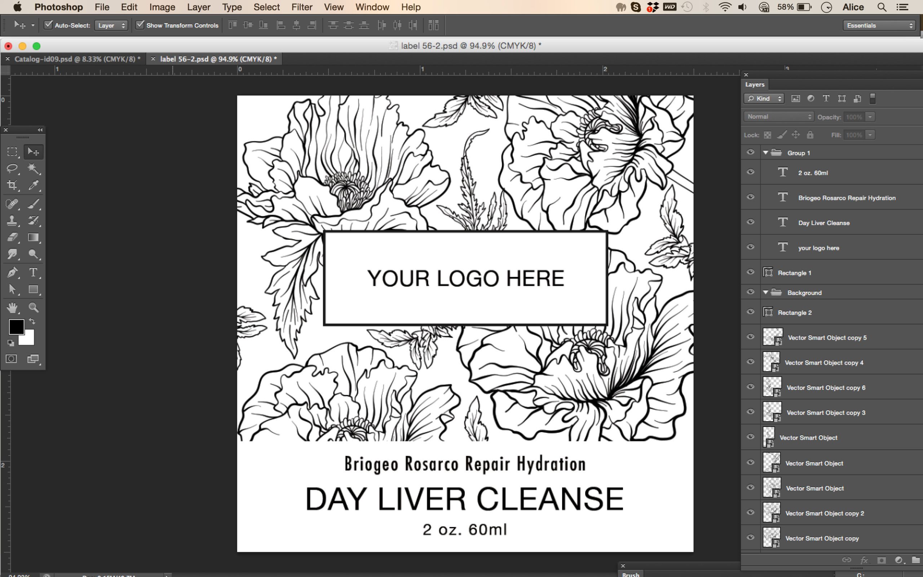Select the Rectangle shape tool
This screenshot has width=923, height=577.
(x=33, y=289)
